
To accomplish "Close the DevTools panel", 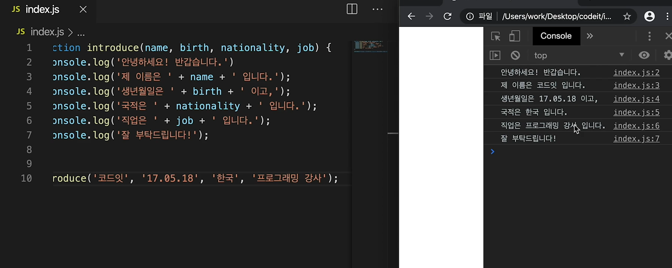I will [x=668, y=36].
